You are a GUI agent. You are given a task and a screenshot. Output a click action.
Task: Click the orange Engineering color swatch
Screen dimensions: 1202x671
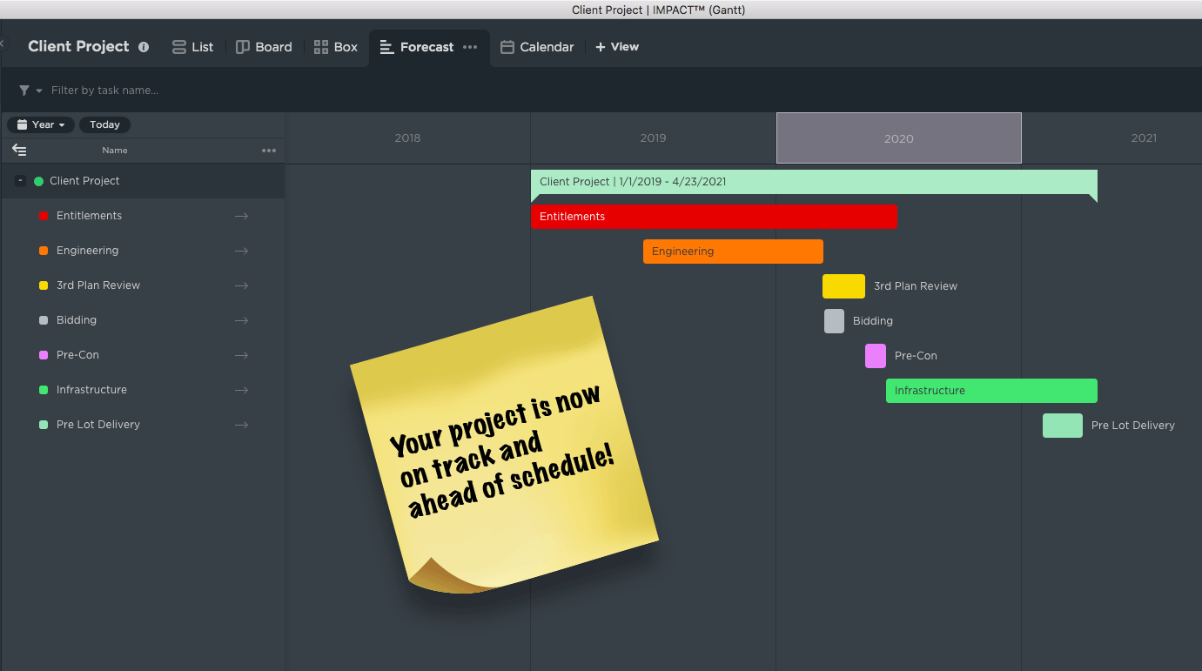pos(44,251)
